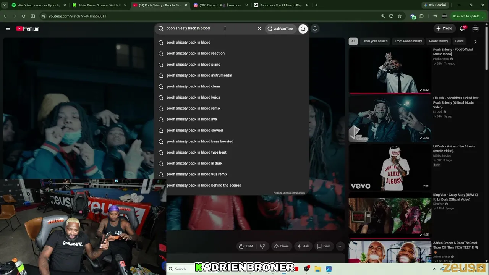Open the Create menu button

(x=444, y=29)
